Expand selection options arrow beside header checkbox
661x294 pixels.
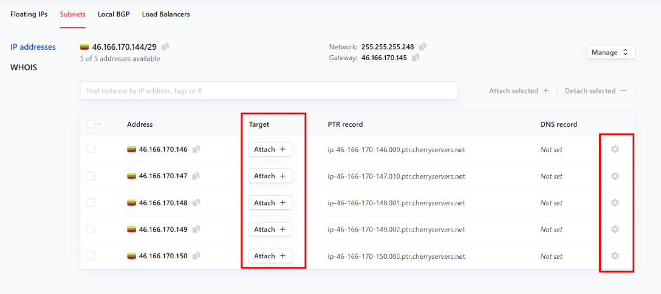[99, 124]
